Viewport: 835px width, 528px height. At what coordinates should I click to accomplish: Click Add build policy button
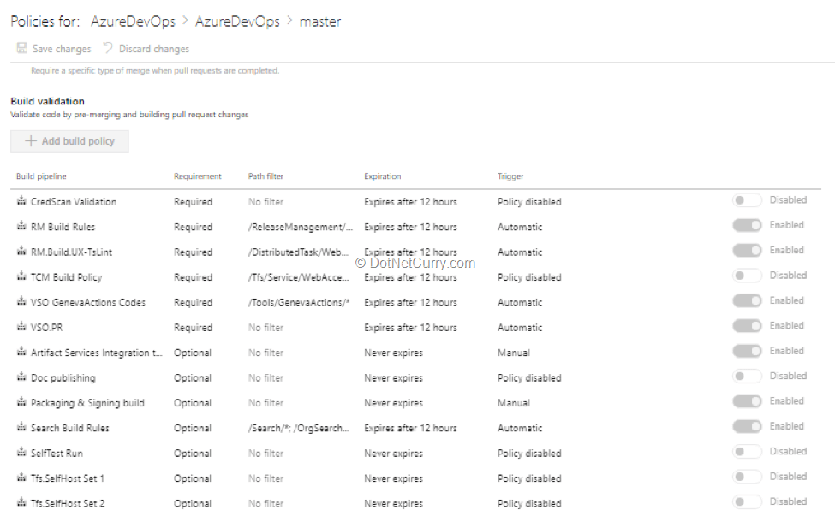click(x=69, y=141)
